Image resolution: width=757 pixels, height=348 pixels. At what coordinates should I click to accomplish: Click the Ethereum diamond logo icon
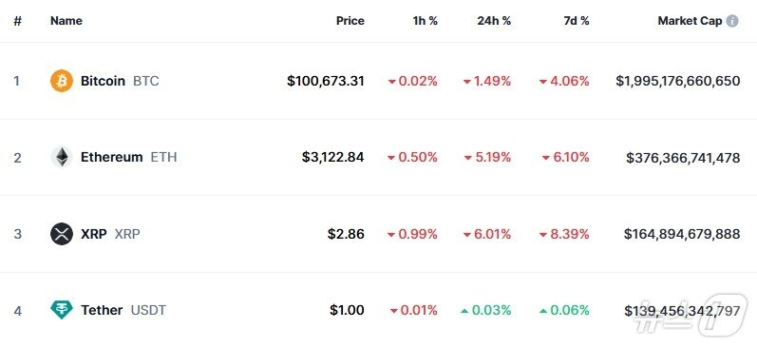(x=62, y=157)
